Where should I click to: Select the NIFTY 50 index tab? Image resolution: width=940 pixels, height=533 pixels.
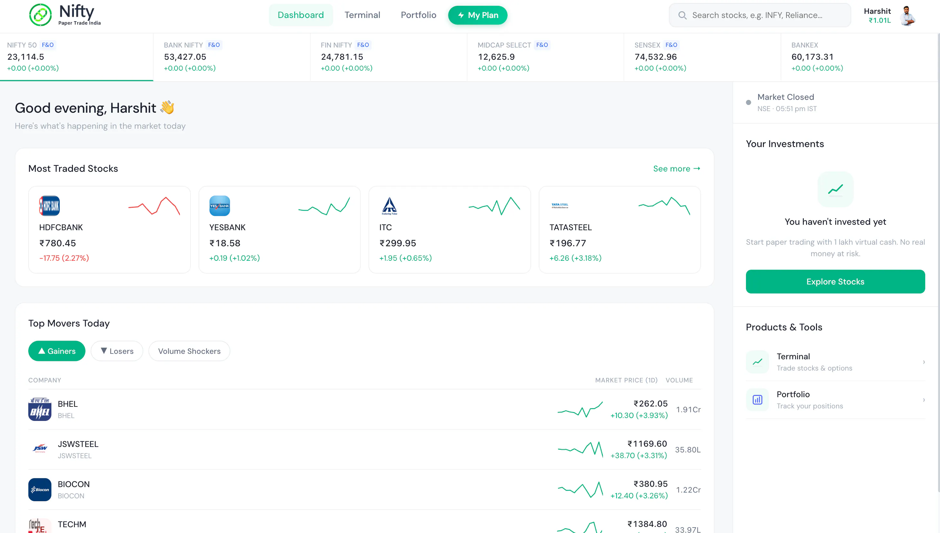tap(76, 57)
